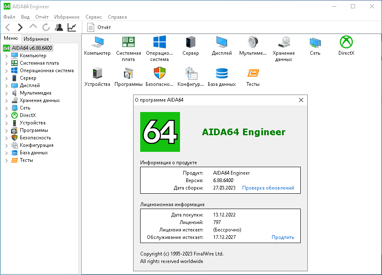Screen dimensions: 382x275
Task: Open the user silhouette toolbar icon
Action: pos(59,27)
